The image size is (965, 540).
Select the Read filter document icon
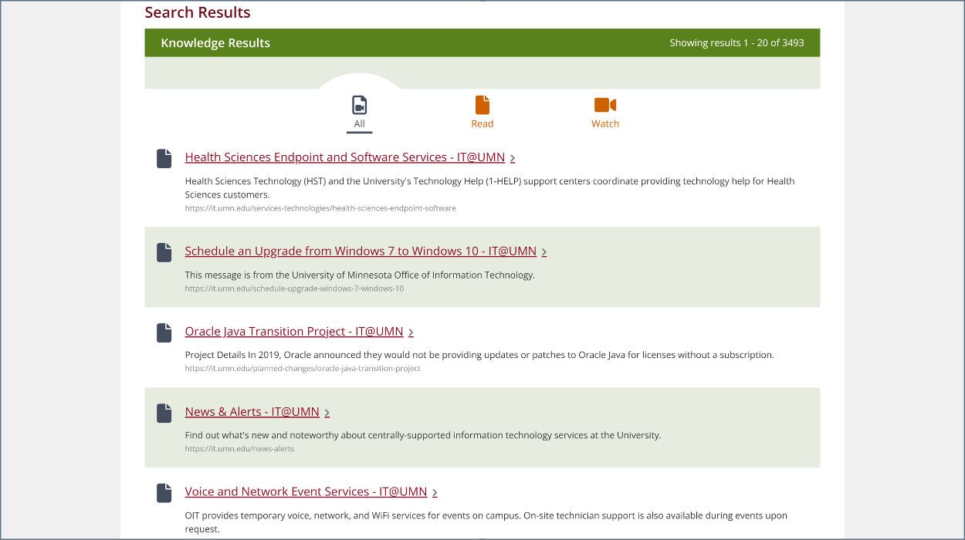pyautogui.click(x=482, y=105)
